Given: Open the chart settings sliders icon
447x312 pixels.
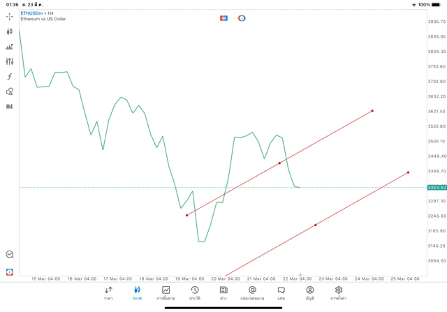Looking at the screenshot, I should (10, 61).
